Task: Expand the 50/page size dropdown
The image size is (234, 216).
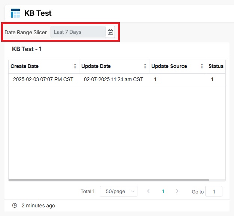Action: (118, 191)
